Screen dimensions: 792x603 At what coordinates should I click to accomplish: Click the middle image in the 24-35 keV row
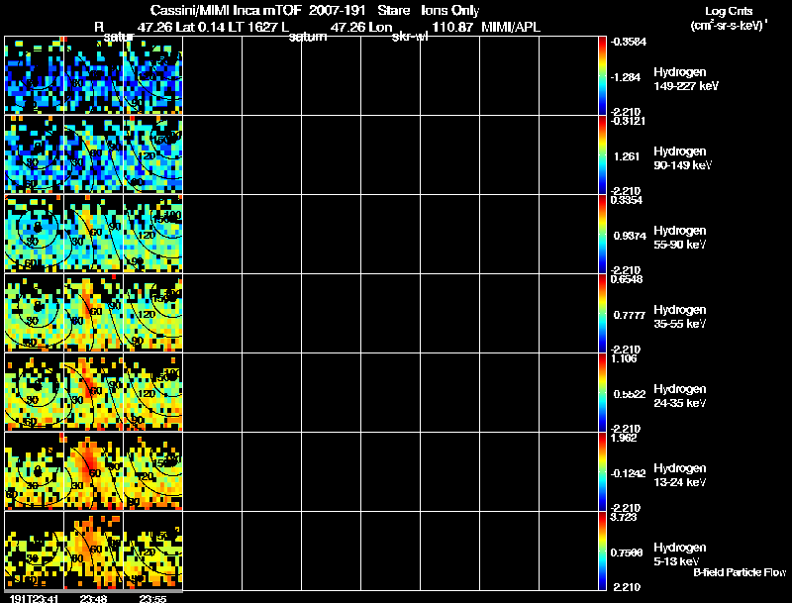pyautogui.click(x=93, y=392)
